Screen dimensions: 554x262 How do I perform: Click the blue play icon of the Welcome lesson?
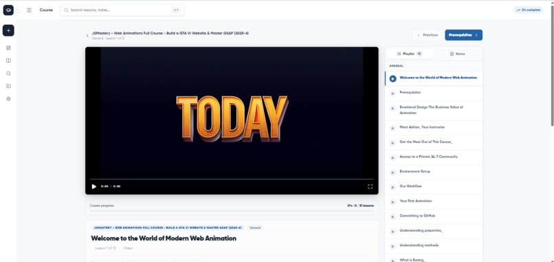pos(392,78)
